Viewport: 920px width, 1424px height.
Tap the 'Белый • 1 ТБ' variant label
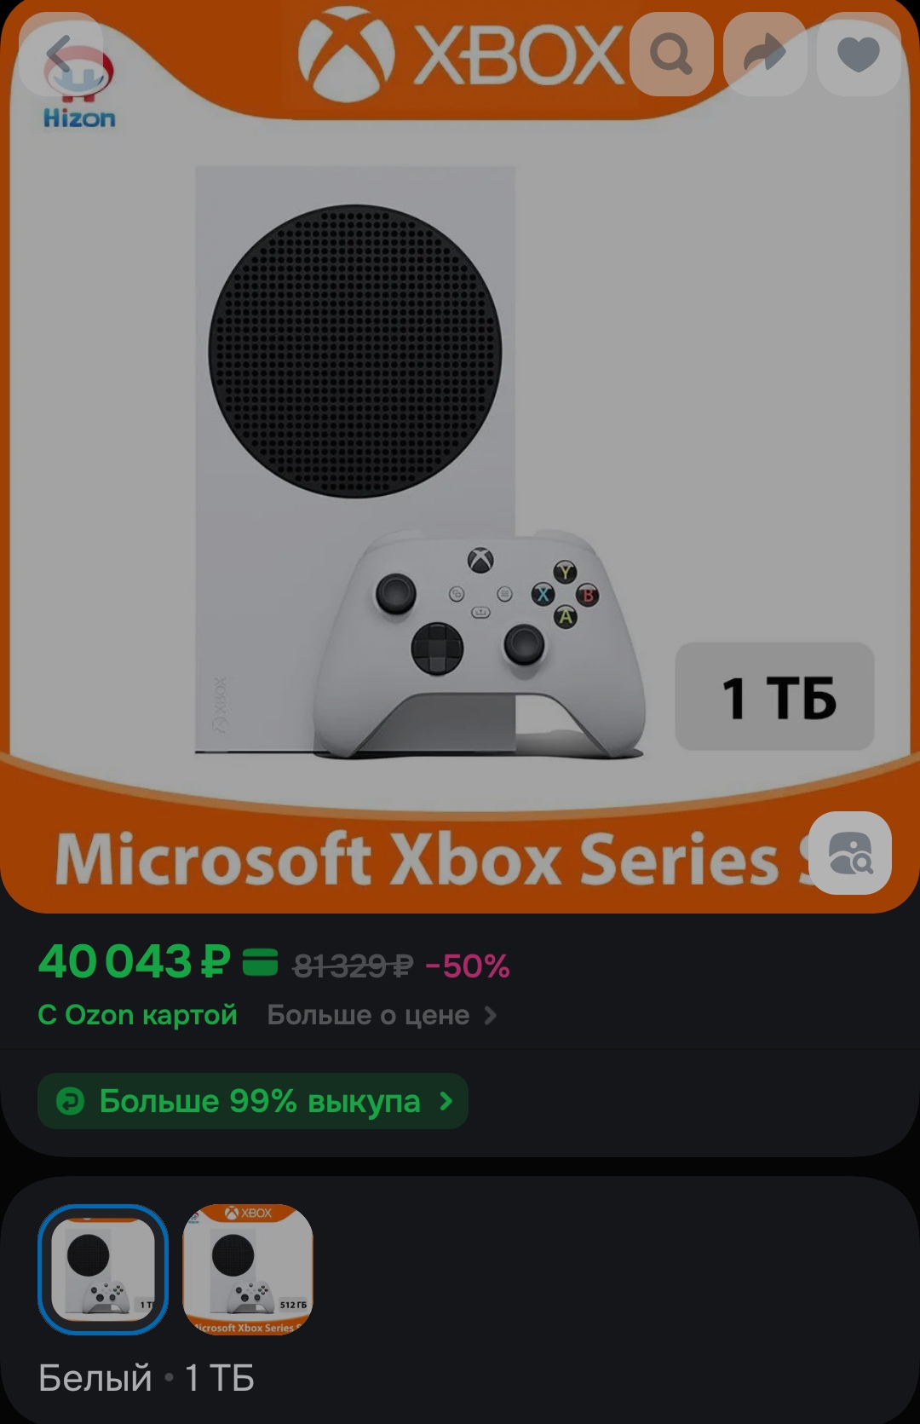tap(147, 1378)
